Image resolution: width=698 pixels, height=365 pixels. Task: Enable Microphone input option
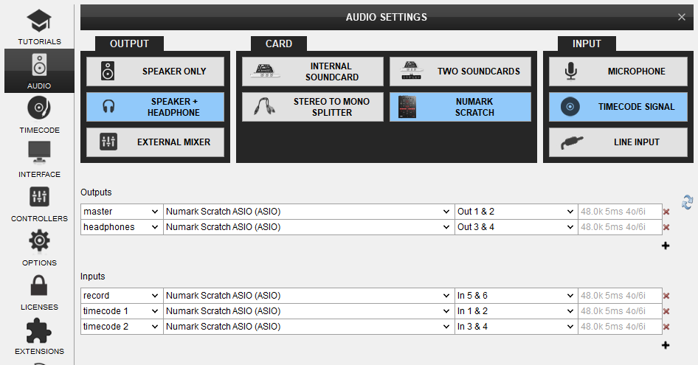[618, 72]
